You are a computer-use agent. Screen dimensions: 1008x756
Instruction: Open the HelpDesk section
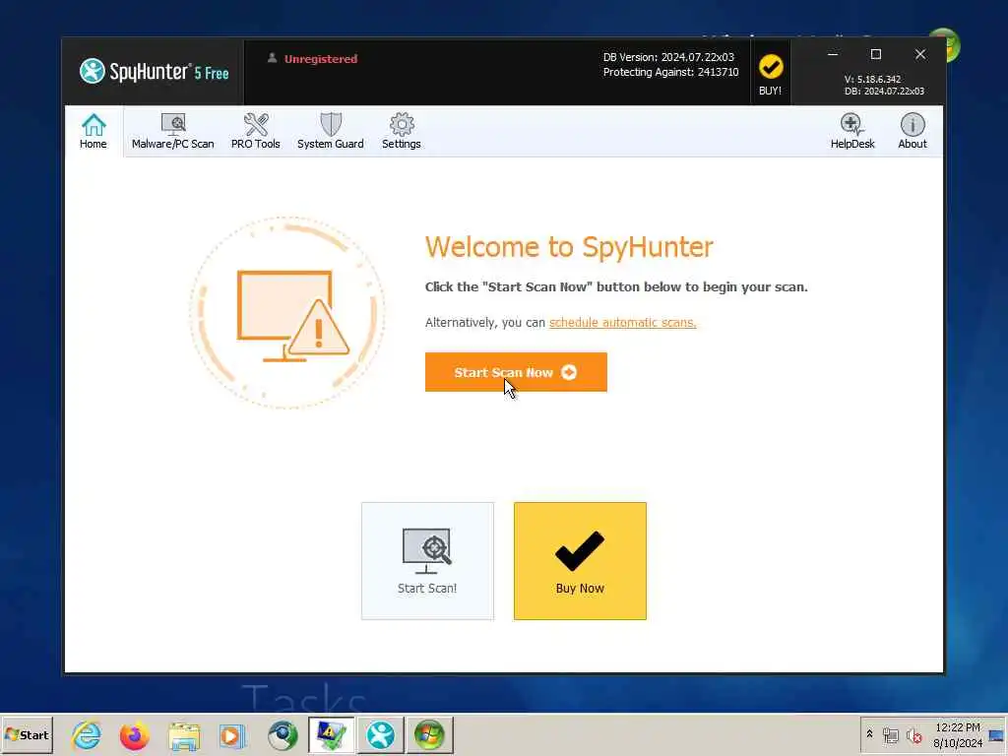coord(852,131)
